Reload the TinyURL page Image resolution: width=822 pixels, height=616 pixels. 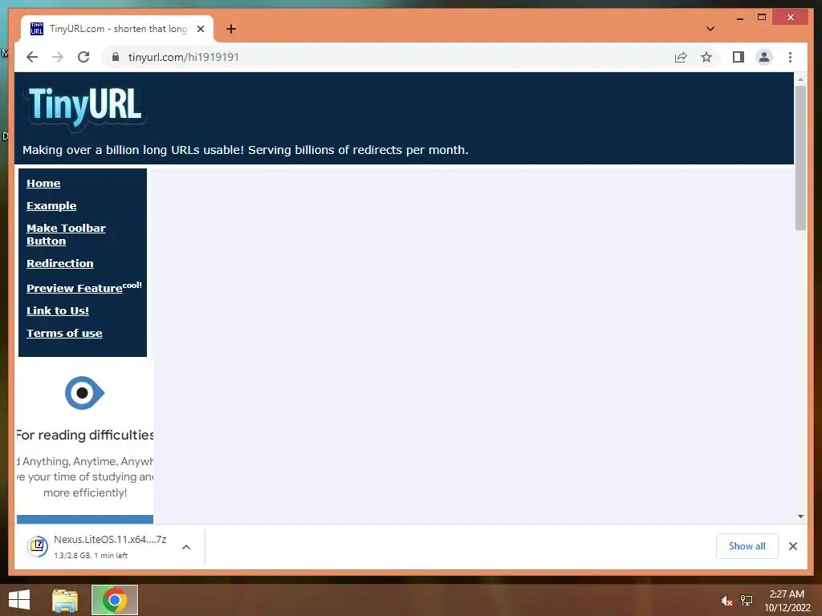click(83, 57)
